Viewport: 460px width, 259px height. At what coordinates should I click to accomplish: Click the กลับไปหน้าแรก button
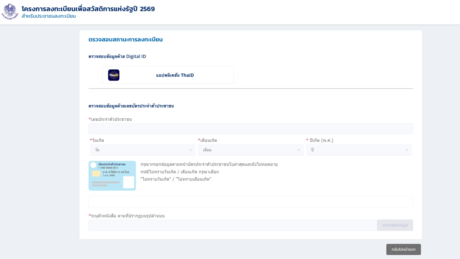pos(404,249)
